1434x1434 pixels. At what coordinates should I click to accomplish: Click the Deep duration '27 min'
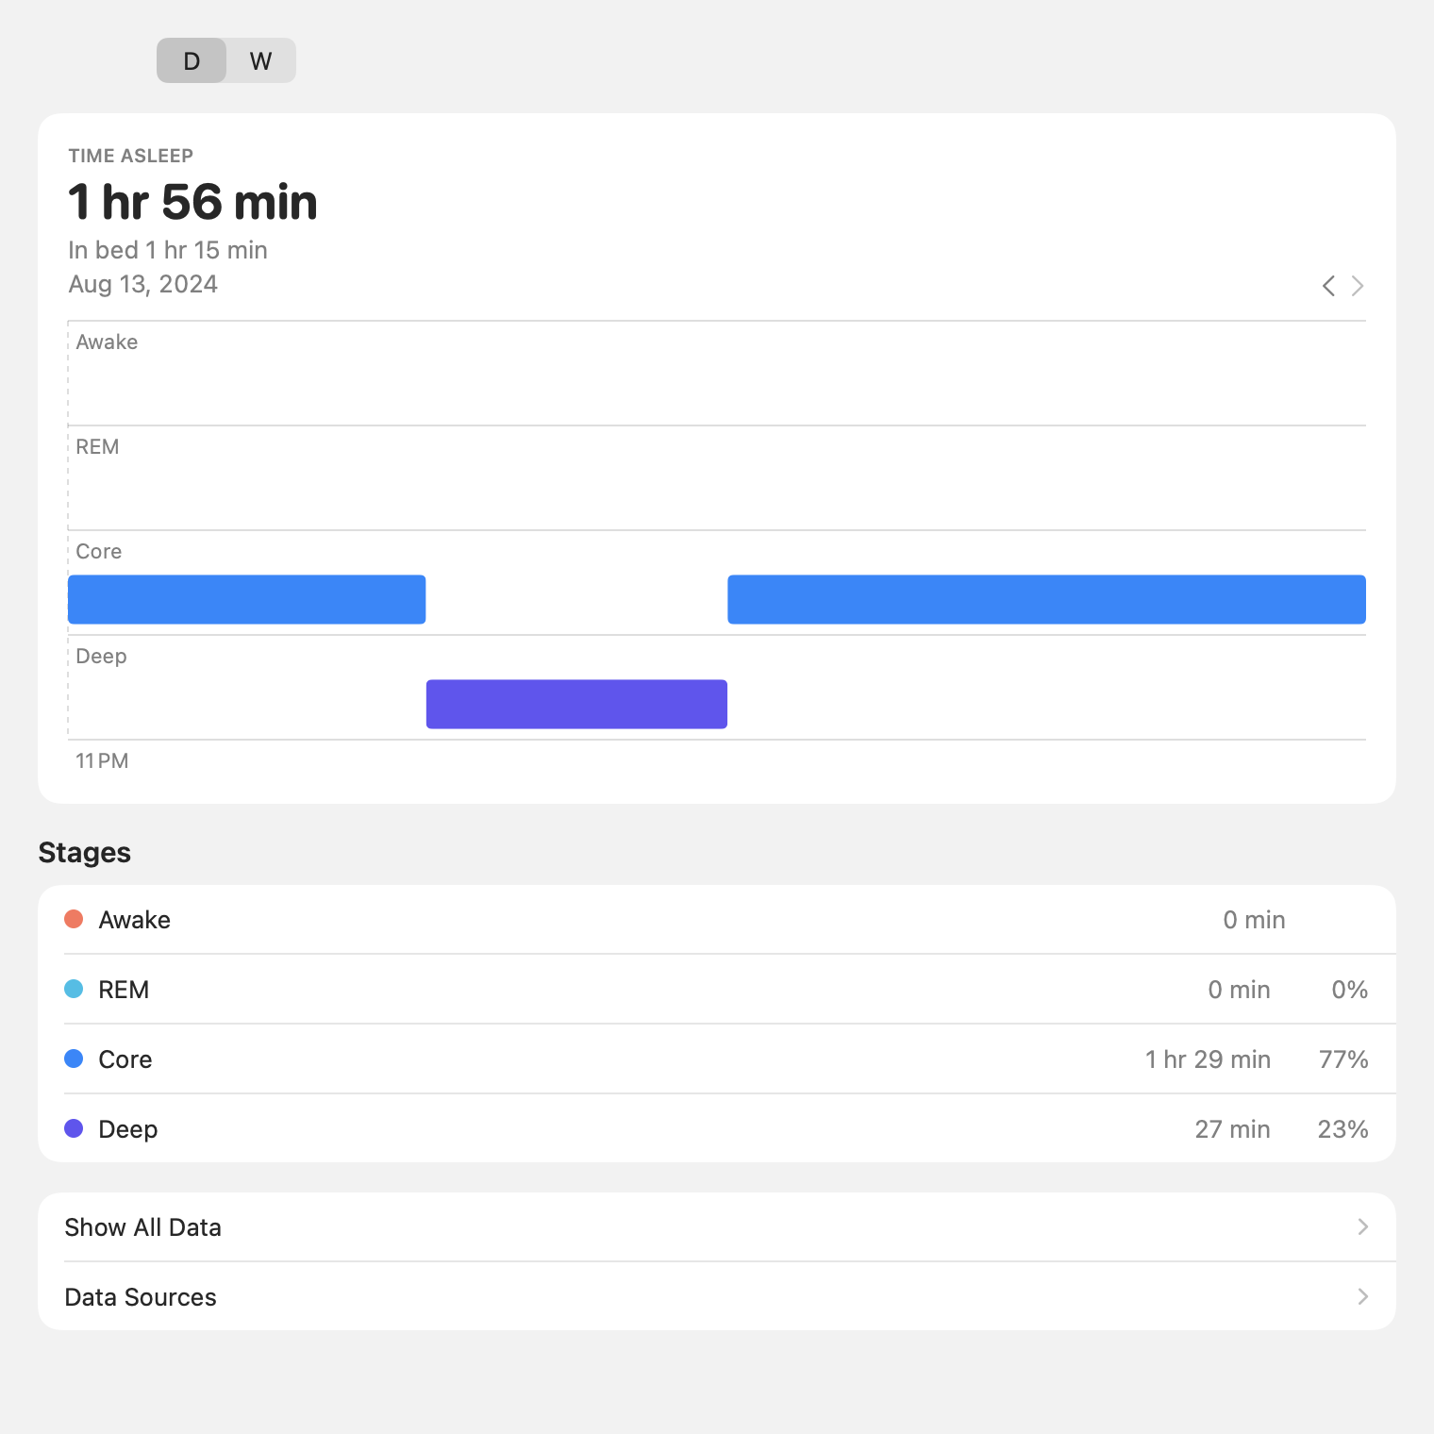tap(1232, 1129)
